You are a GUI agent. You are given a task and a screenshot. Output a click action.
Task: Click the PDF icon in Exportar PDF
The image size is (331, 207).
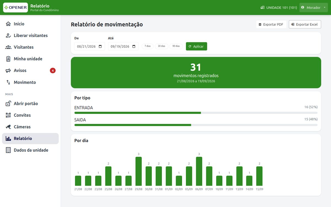260,25
